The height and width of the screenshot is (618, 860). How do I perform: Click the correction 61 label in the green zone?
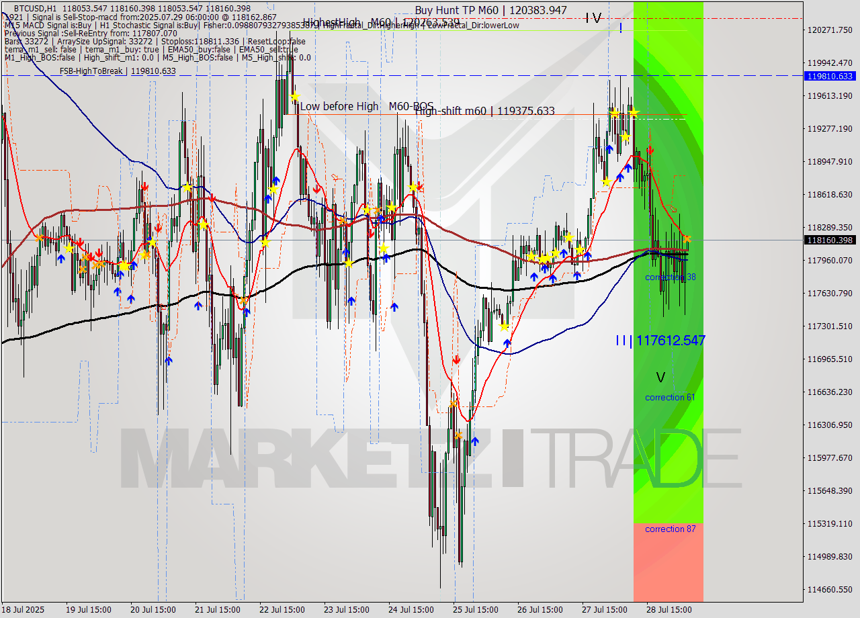click(x=670, y=397)
